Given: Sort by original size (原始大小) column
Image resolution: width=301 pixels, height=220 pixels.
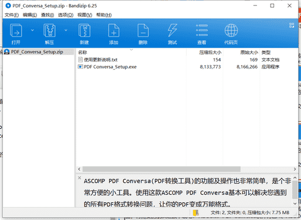Looking at the screenshot, I should 249,52.
